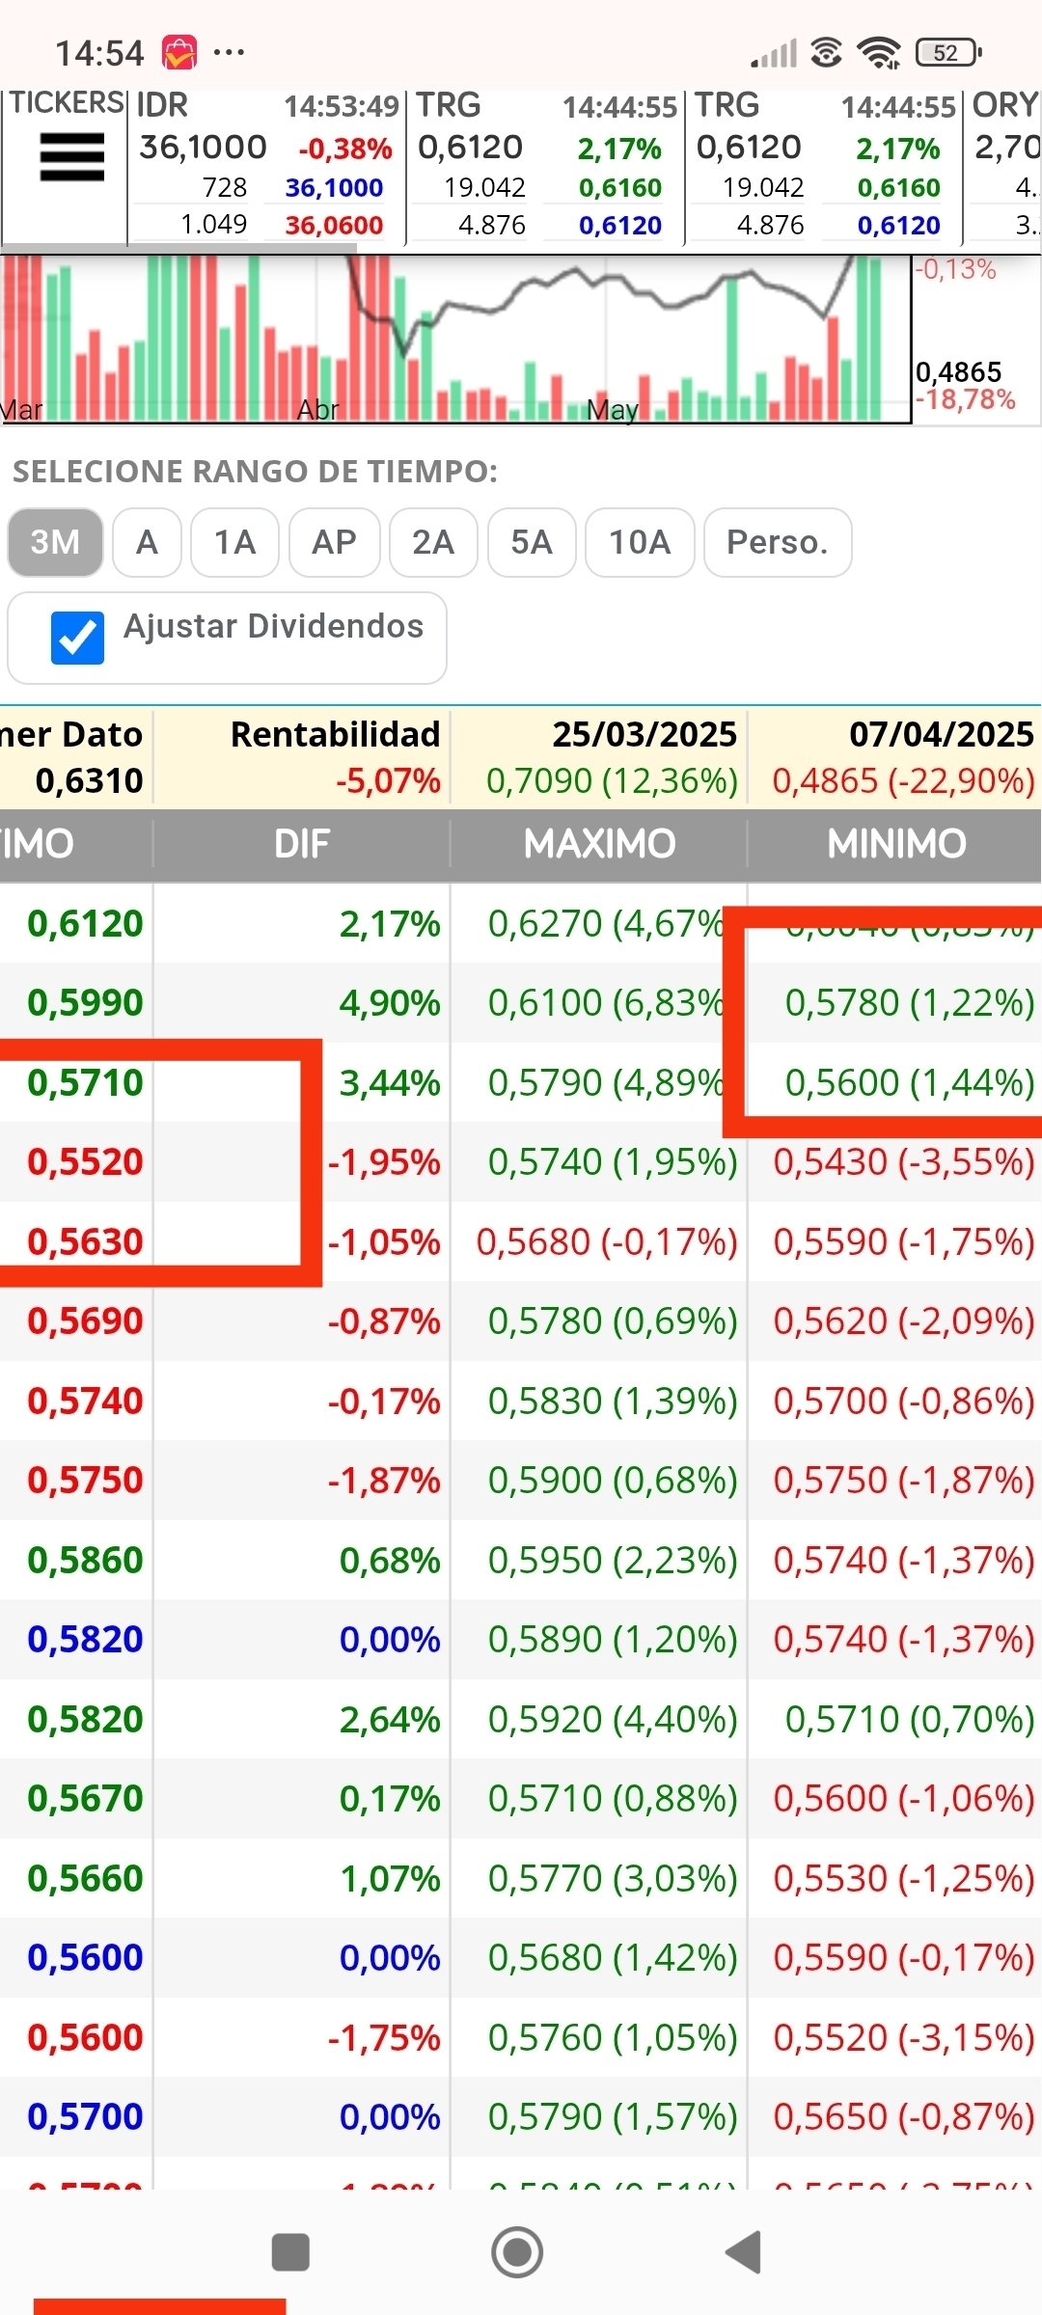Tap the 25/03/2025 maximum 0,7090 (12,36%)
1042x2315 pixels.
(x=612, y=780)
